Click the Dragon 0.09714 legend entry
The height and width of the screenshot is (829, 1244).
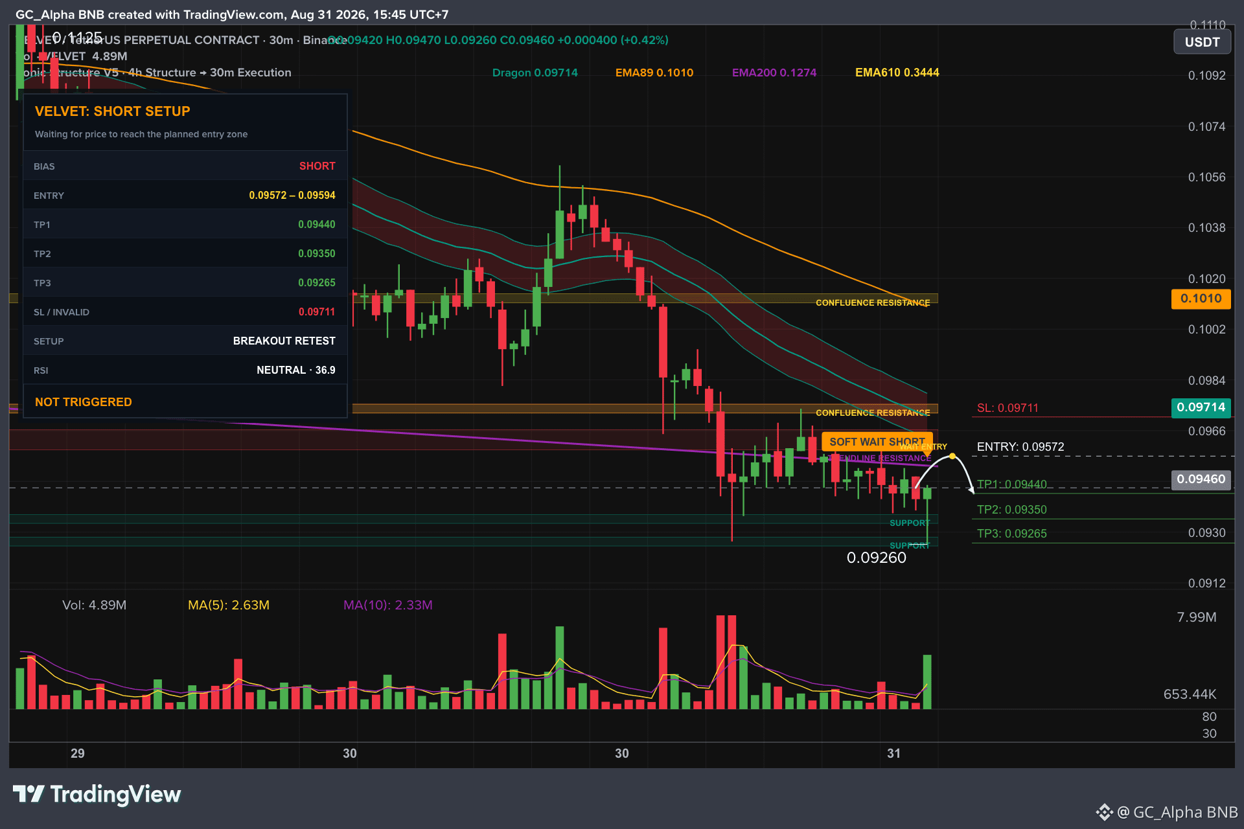(x=535, y=73)
